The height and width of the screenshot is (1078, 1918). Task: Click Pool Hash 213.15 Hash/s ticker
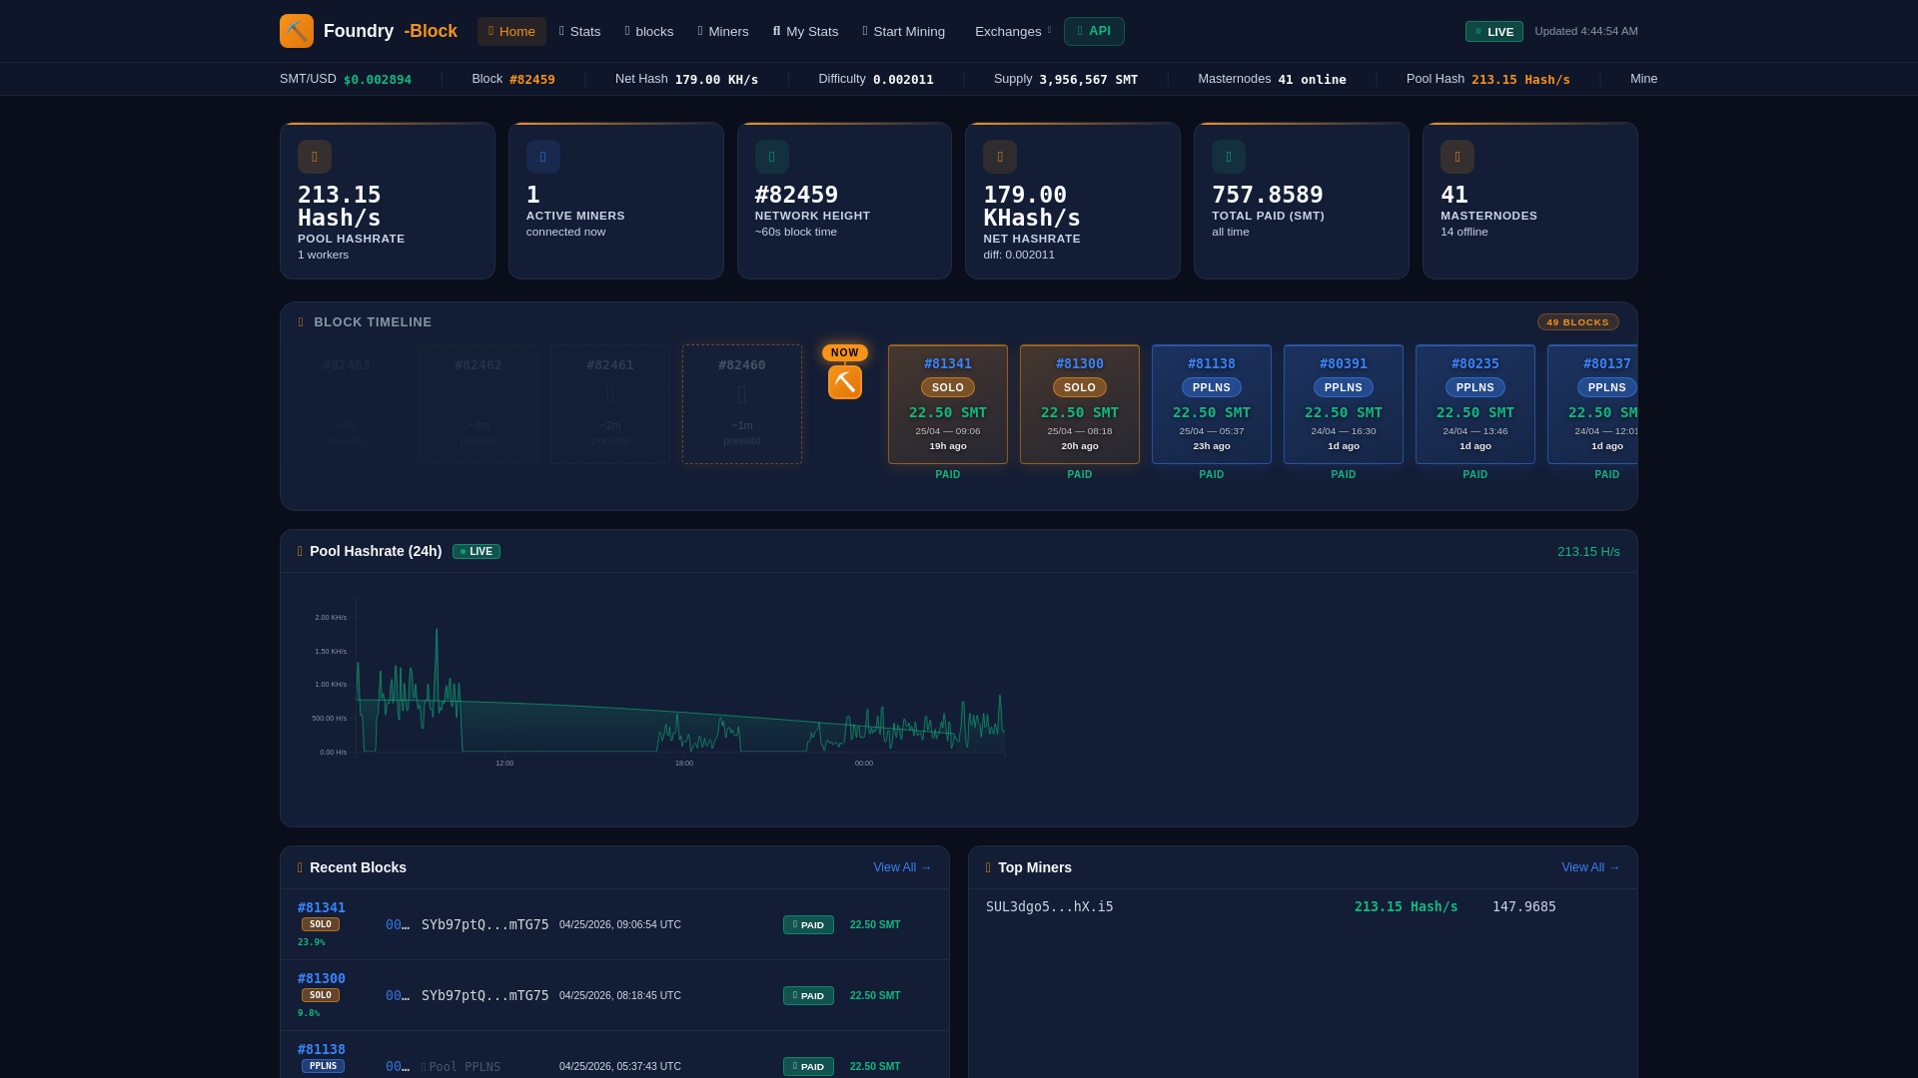[1487, 79]
